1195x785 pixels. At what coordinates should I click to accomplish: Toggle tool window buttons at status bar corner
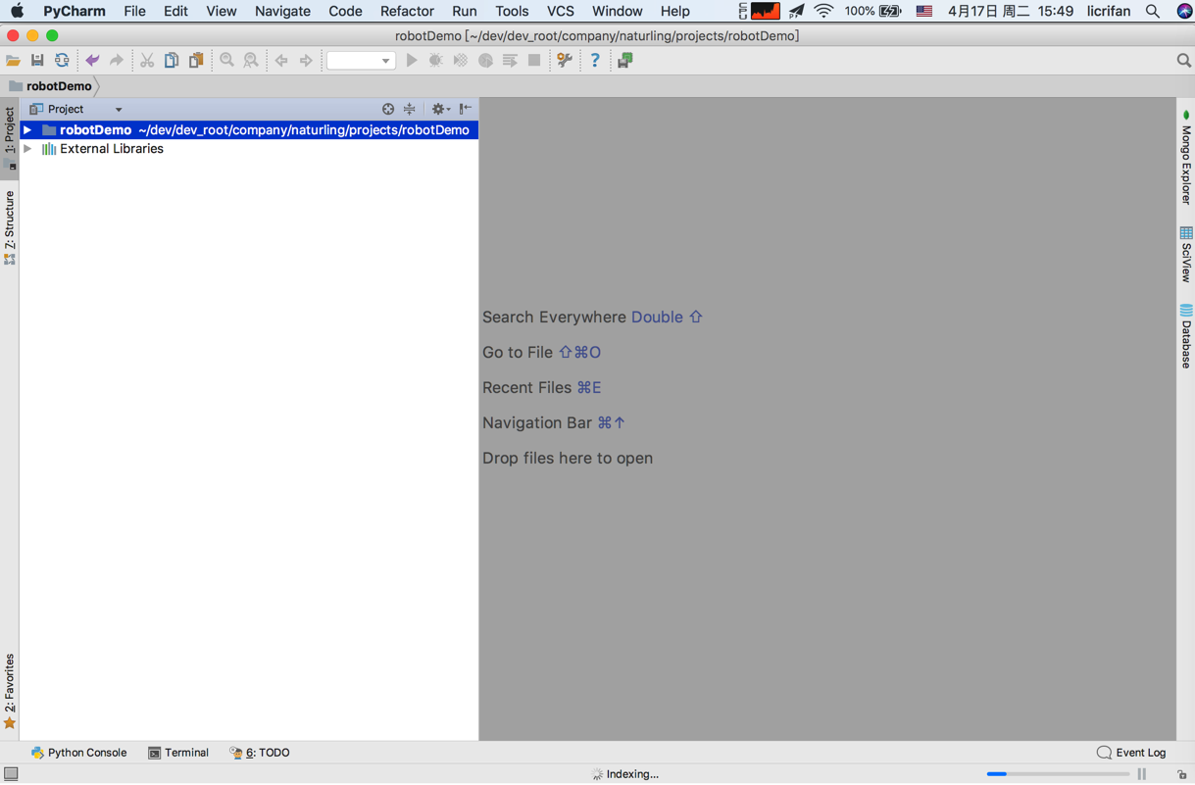(x=11, y=774)
